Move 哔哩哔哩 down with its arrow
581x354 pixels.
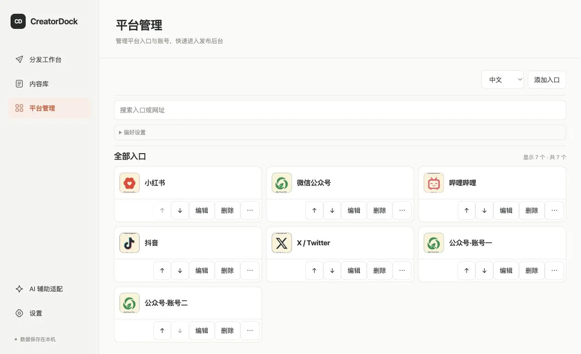pos(485,210)
